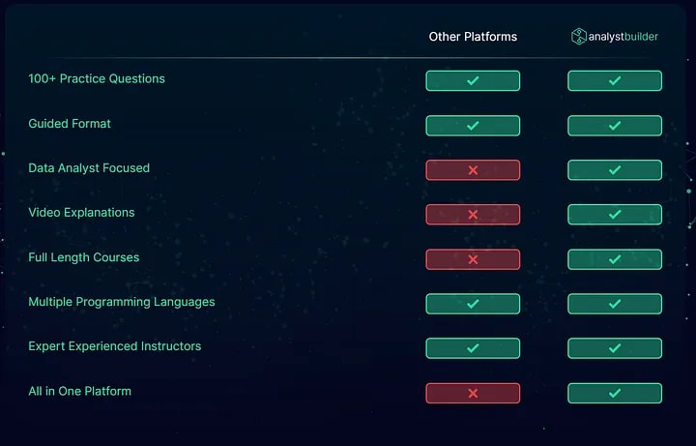
Task: Click the analystbuilder logo icon
Action: click(x=578, y=37)
